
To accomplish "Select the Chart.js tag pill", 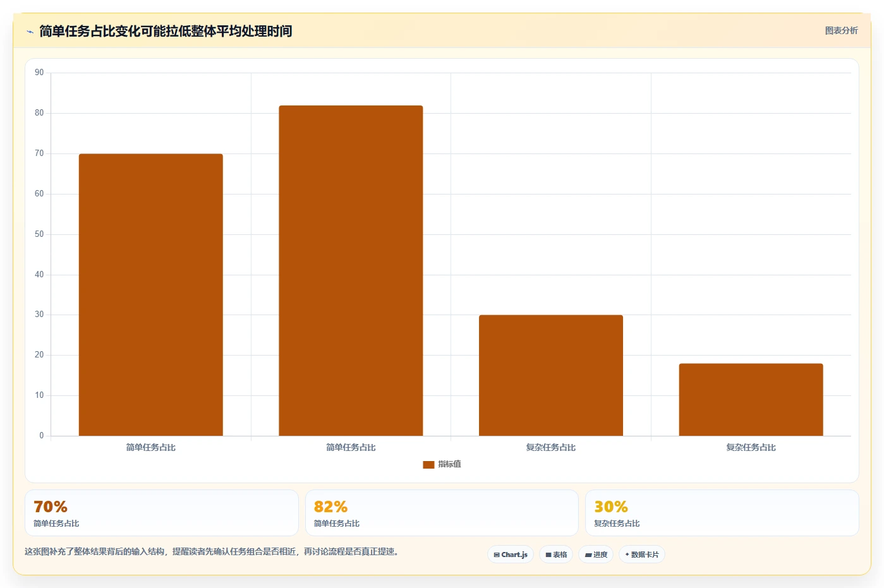I will (511, 555).
